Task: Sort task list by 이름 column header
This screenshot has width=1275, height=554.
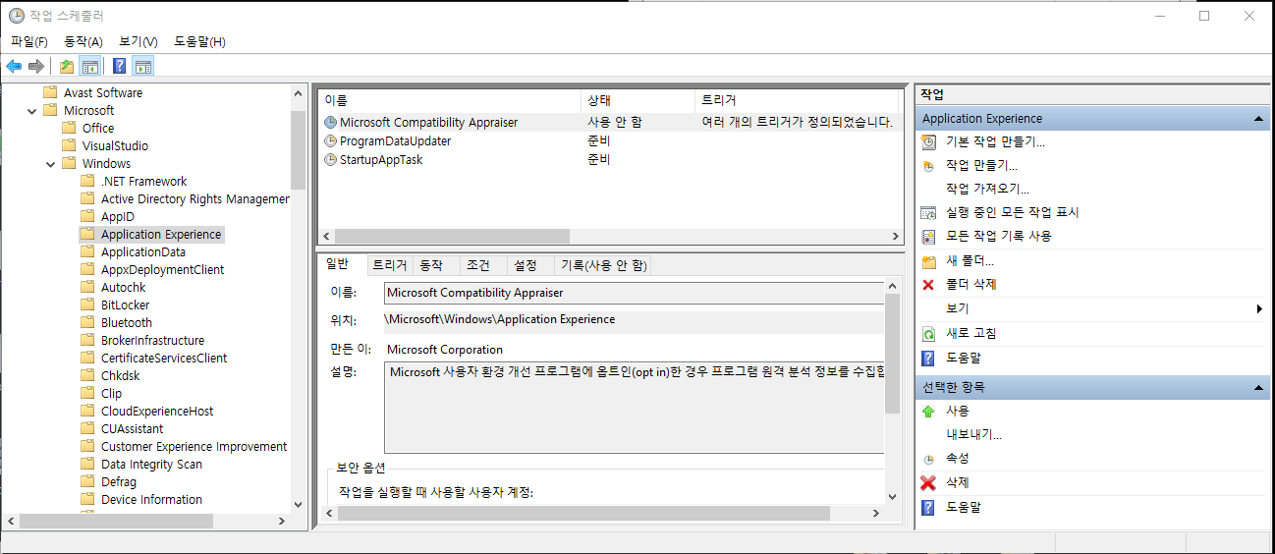Action: (450, 100)
